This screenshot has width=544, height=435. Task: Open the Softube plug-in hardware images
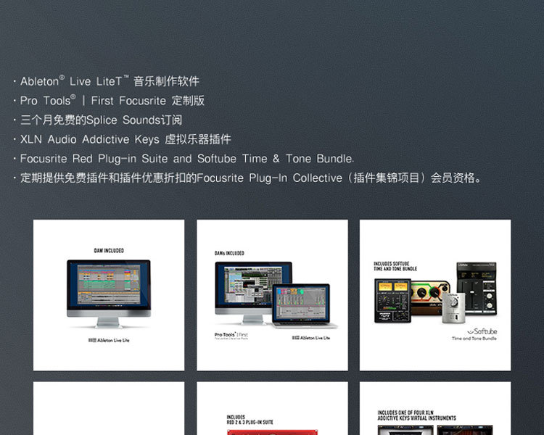(436, 292)
